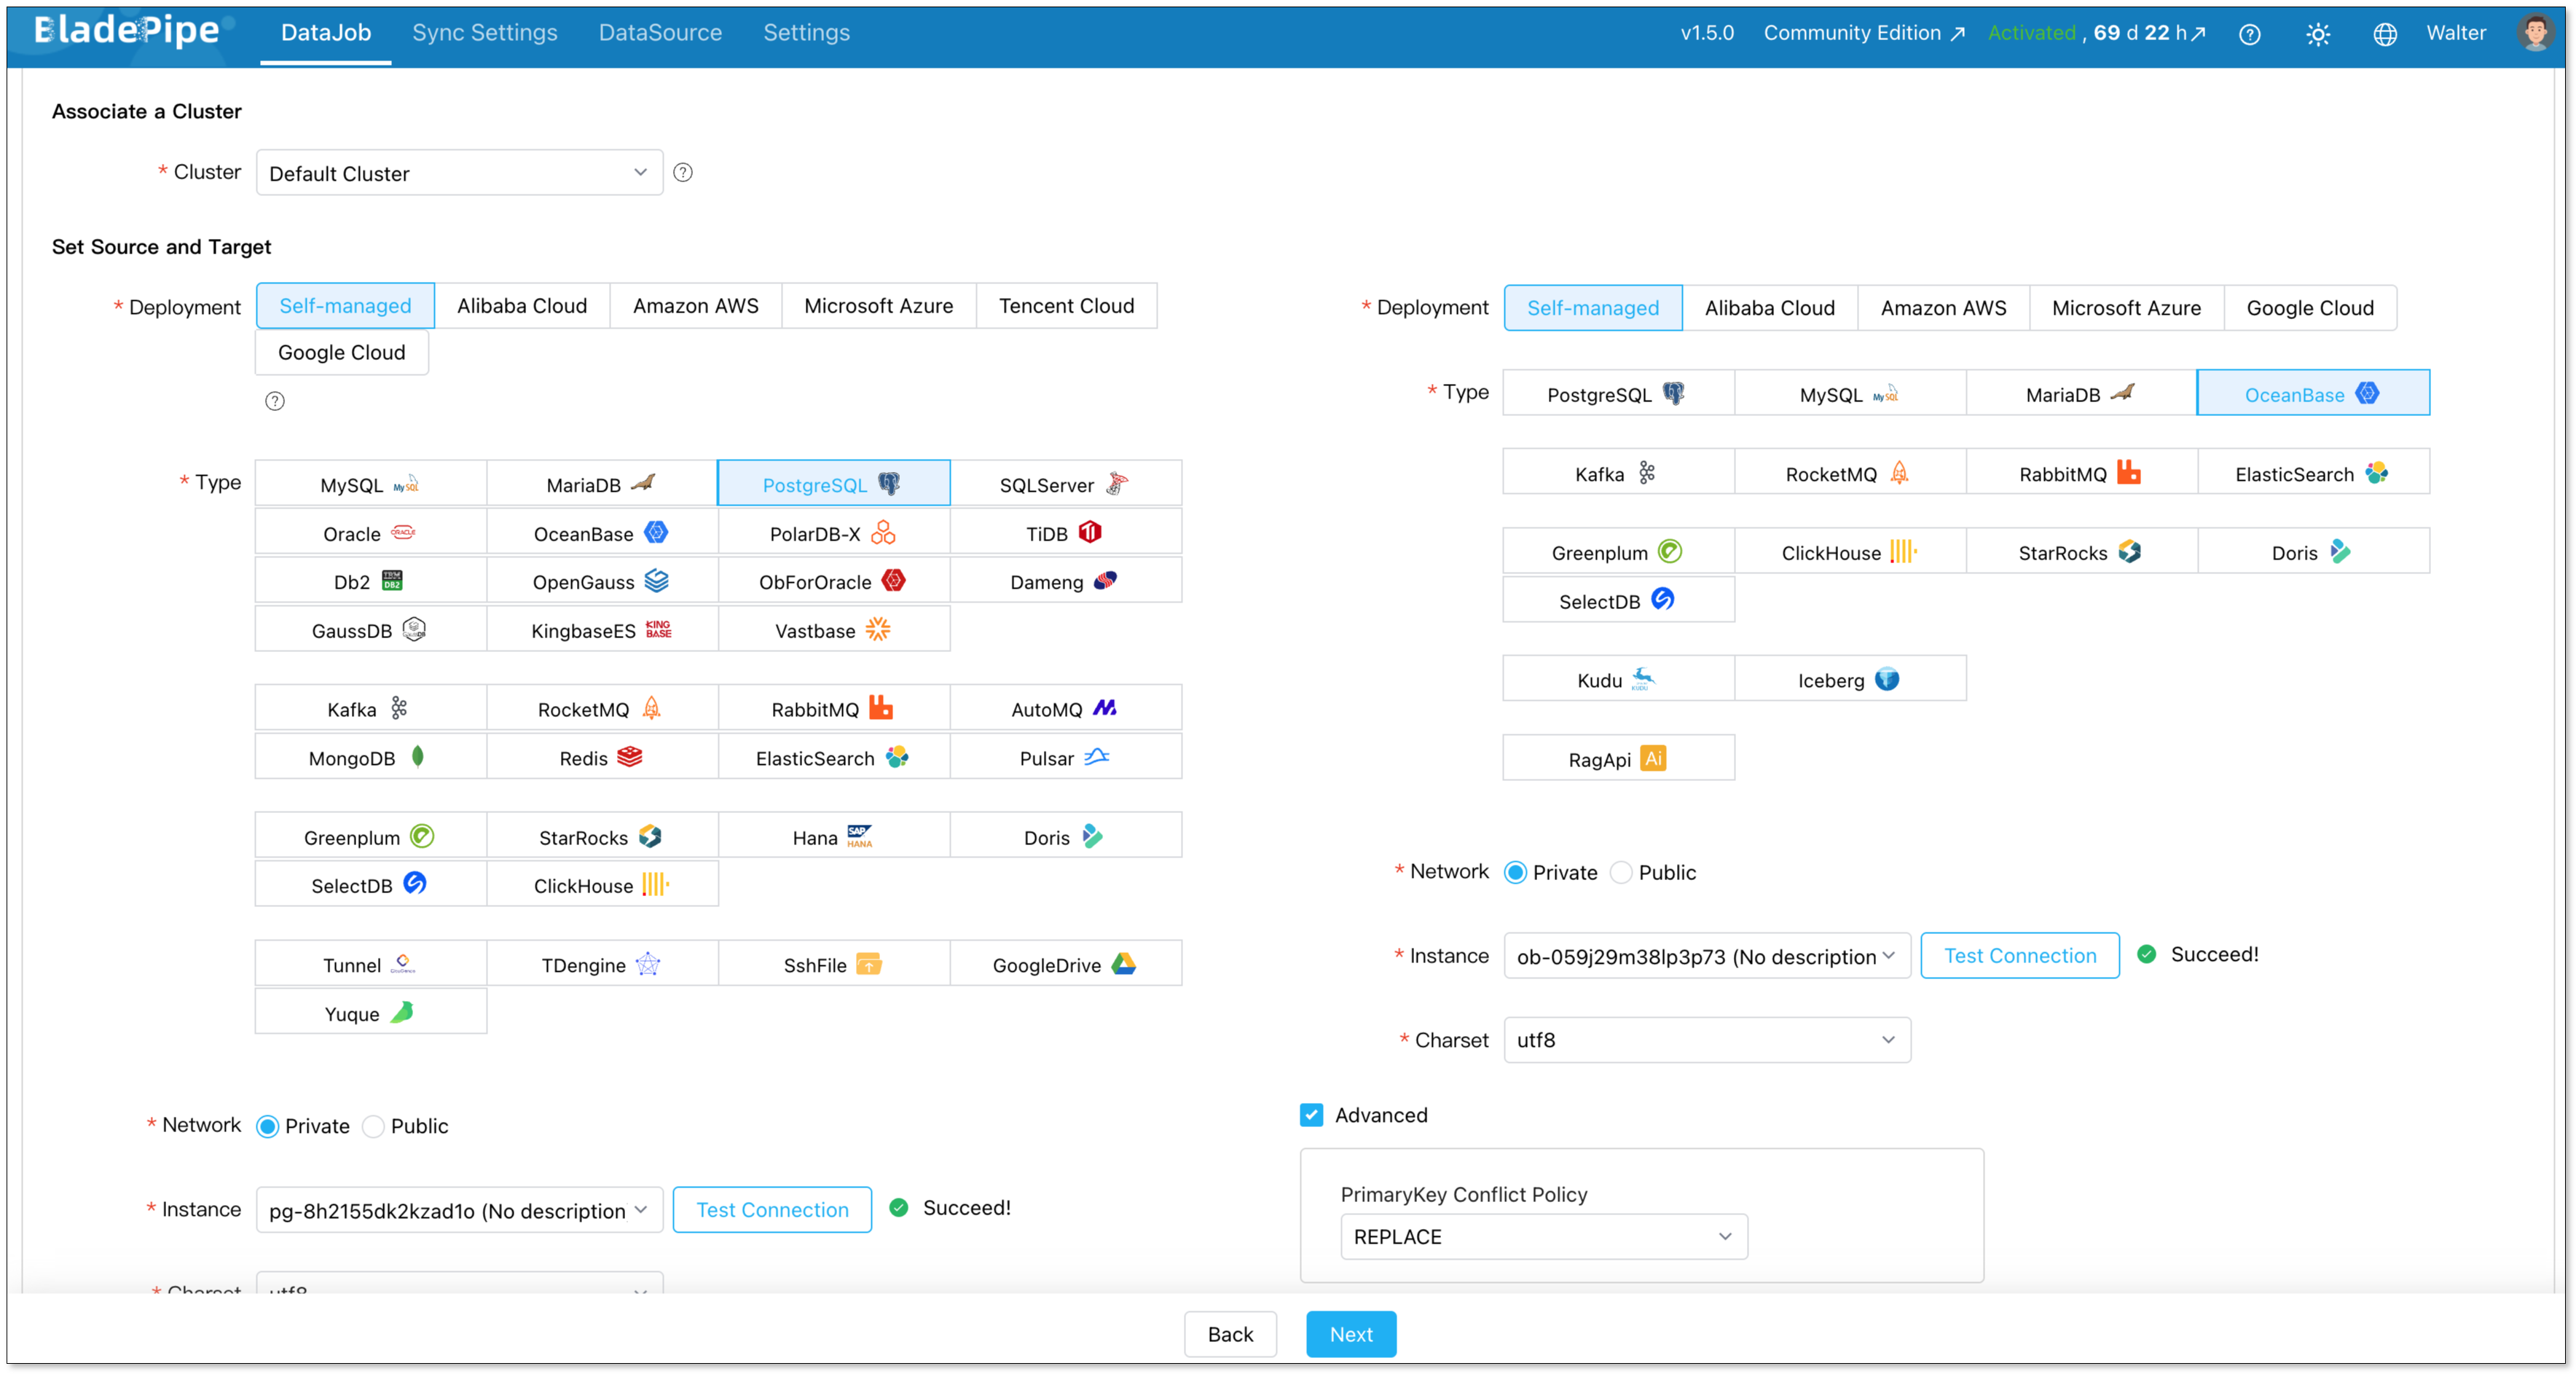Select GoogleDrive source type
This screenshot has height=1374, width=2576.
tap(1065, 964)
